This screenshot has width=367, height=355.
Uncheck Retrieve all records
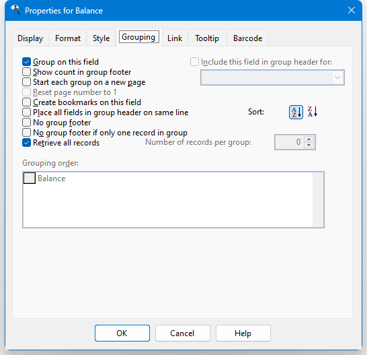[26, 143]
